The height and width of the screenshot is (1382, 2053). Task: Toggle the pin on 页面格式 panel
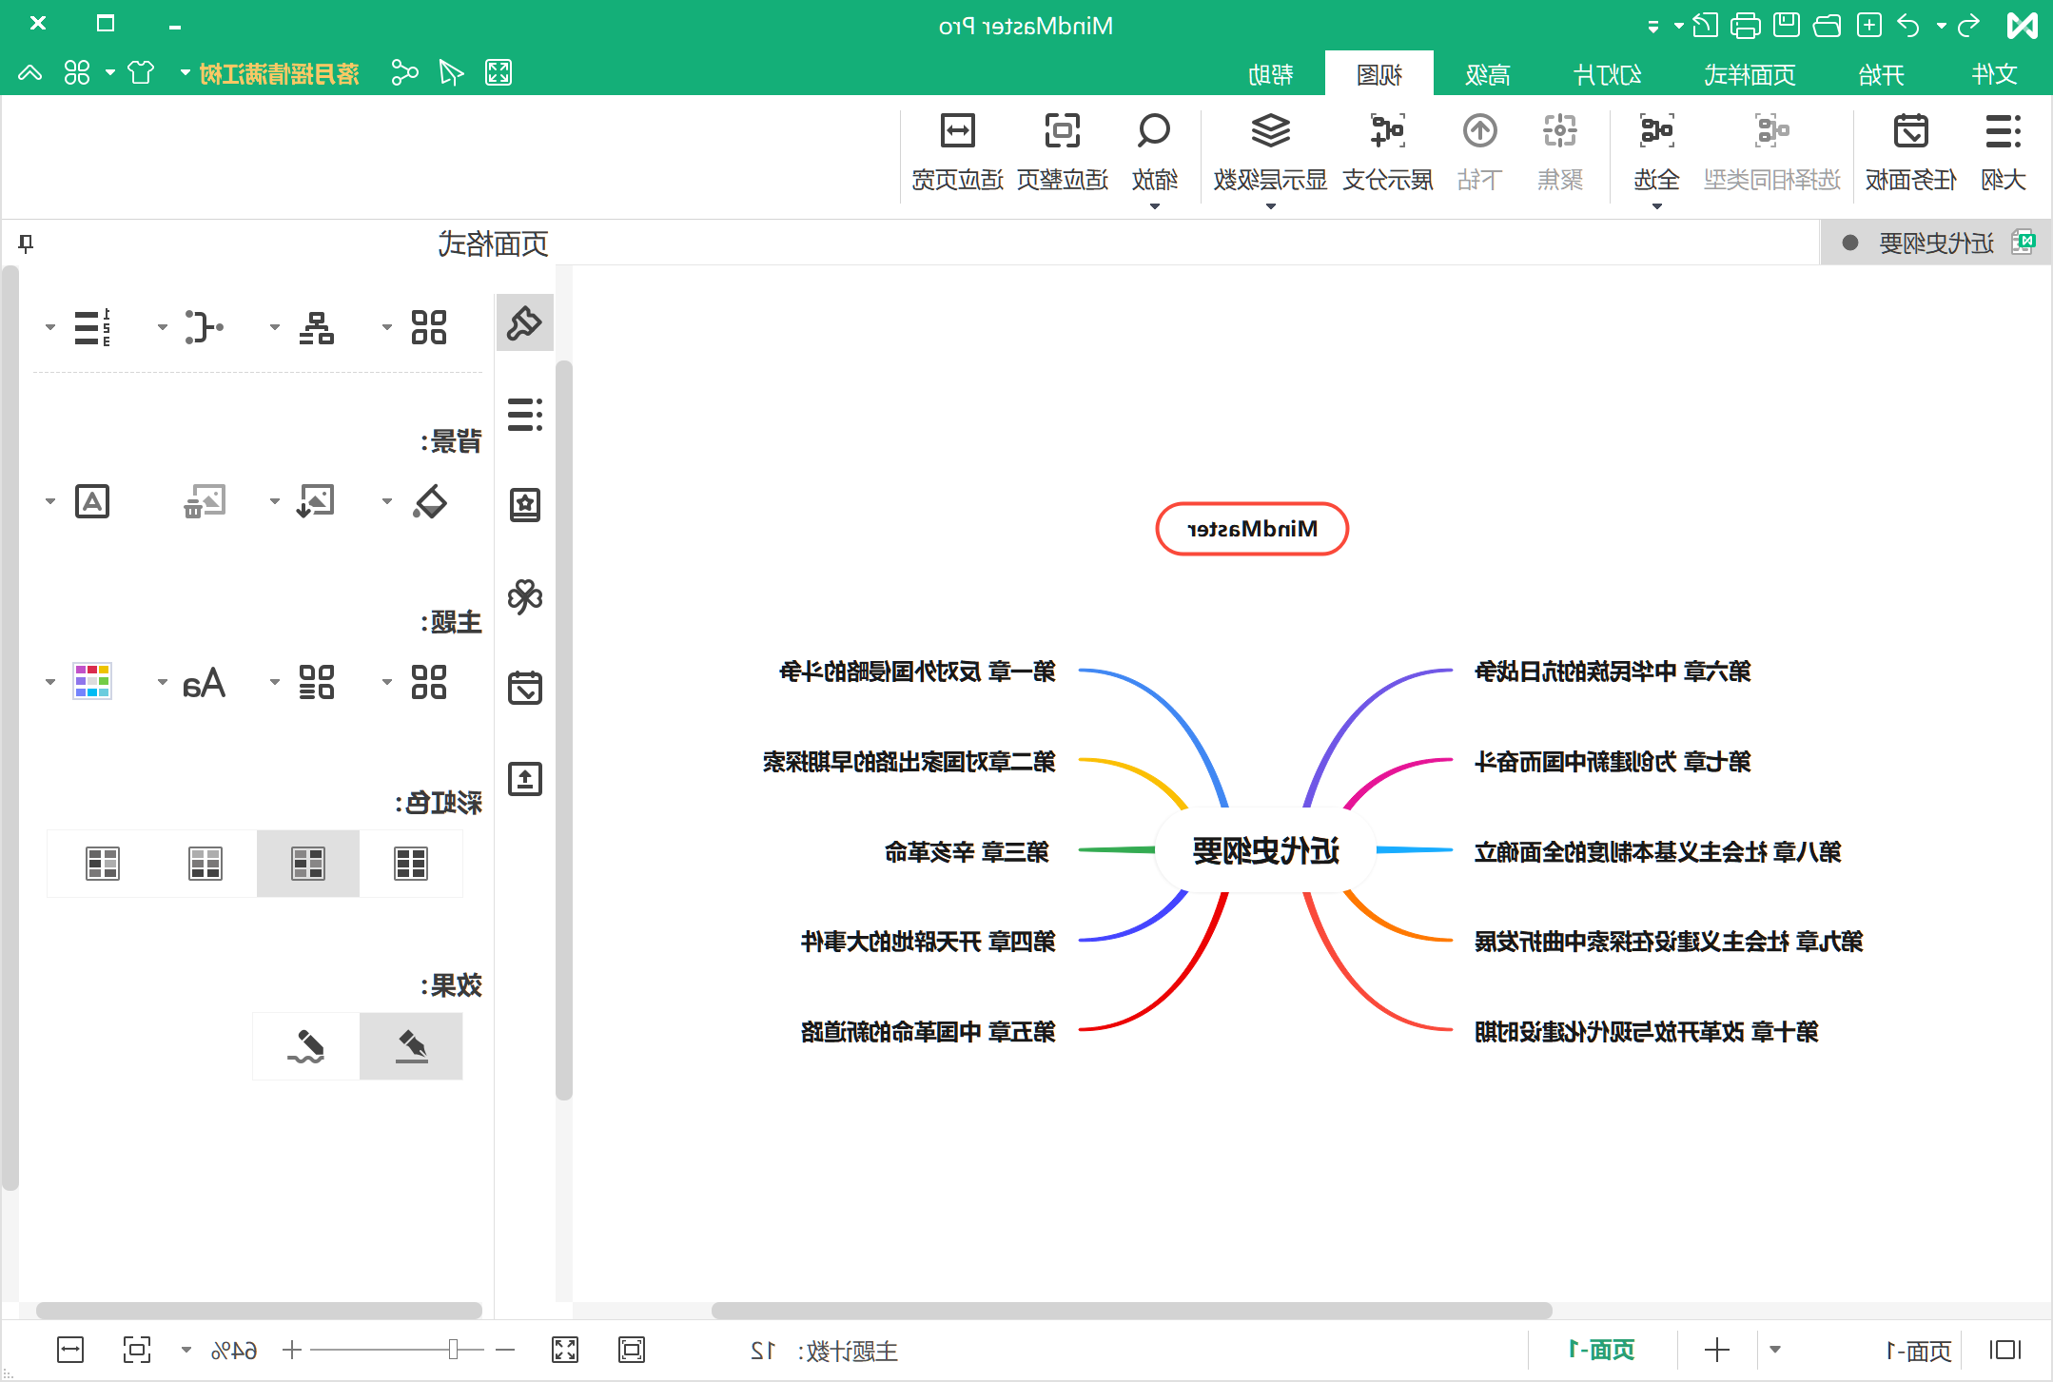26,243
